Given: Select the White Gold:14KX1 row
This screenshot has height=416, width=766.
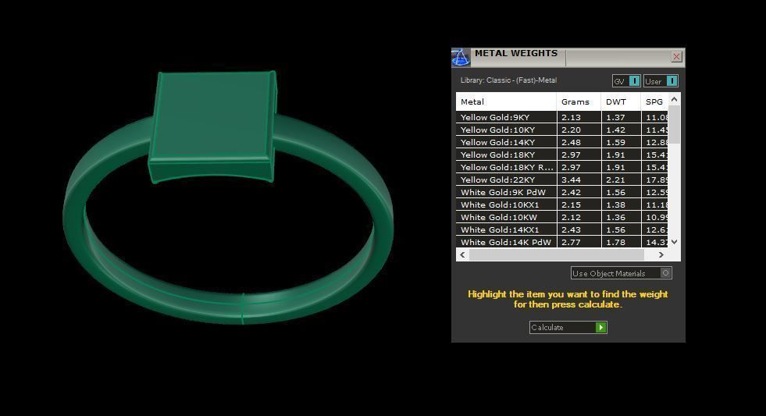Looking at the screenshot, I should tap(561, 230).
